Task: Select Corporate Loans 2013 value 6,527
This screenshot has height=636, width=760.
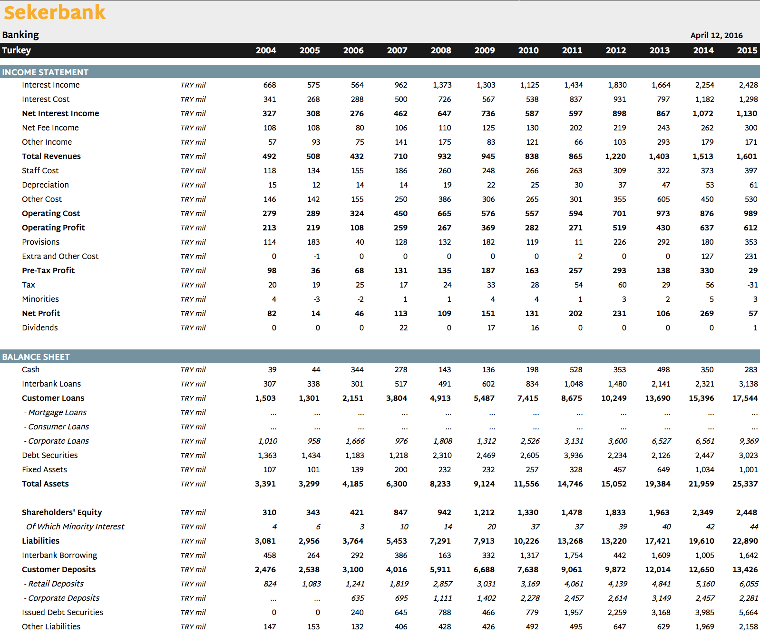Action: 662,441
